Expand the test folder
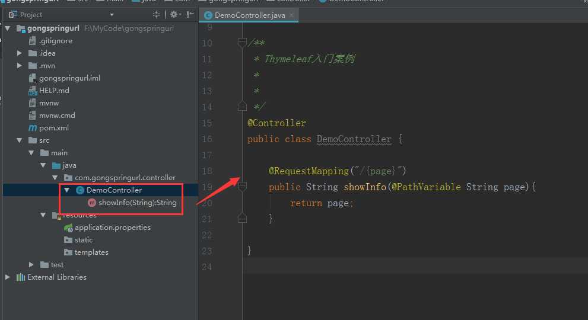Image resolution: width=588 pixels, height=320 pixels. [x=31, y=265]
